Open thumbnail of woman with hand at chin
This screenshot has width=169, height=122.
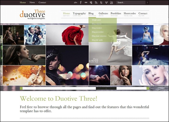[24, 55]
